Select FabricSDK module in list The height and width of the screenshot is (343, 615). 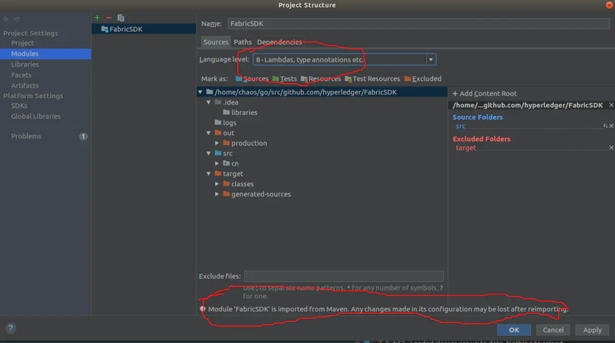pos(144,29)
